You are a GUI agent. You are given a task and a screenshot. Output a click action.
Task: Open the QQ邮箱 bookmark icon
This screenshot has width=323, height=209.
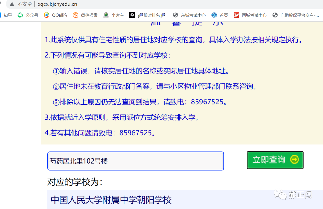[47, 15]
